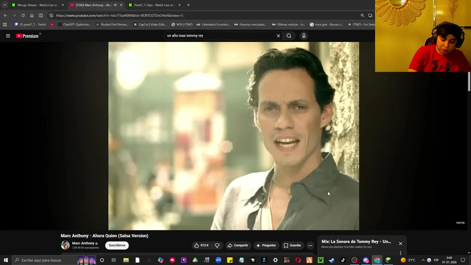Open Task View from the taskbar
This screenshot has width=471, height=265.
click(x=114, y=260)
